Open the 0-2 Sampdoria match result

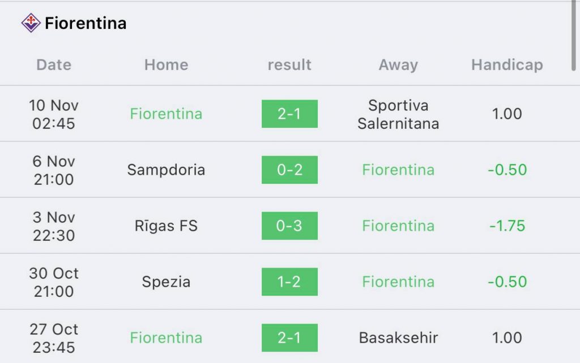click(289, 170)
